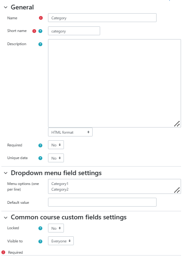Show help for Unique data
The height and width of the screenshot is (257, 182).
[40, 158]
